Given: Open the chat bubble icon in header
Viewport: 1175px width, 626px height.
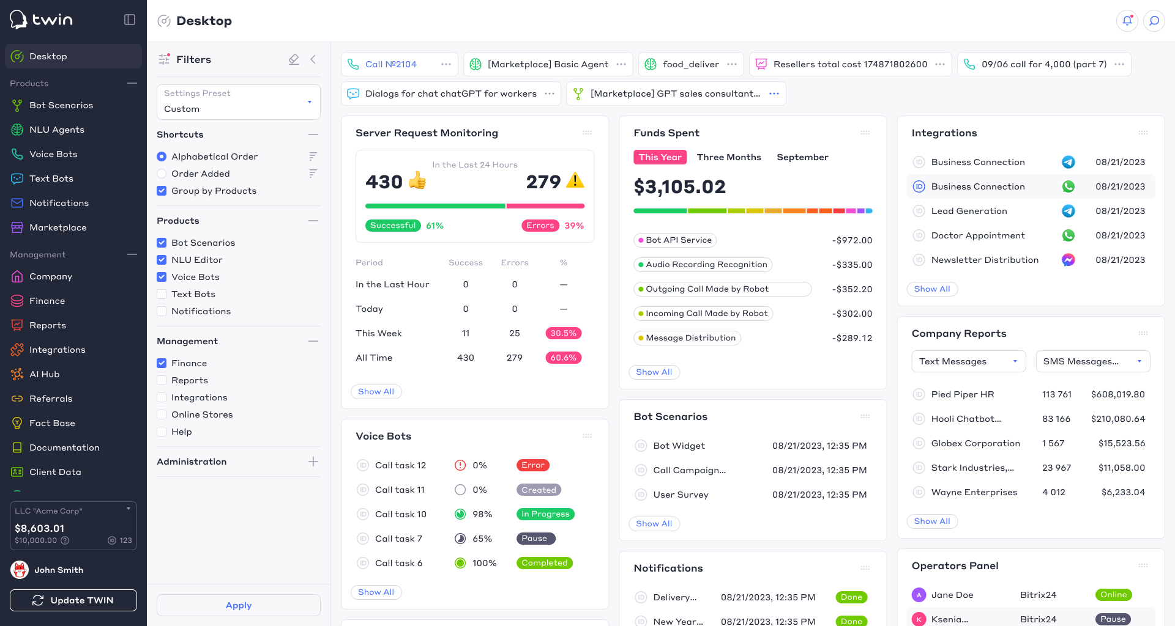Looking at the screenshot, I should click(x=1154, y=21).
